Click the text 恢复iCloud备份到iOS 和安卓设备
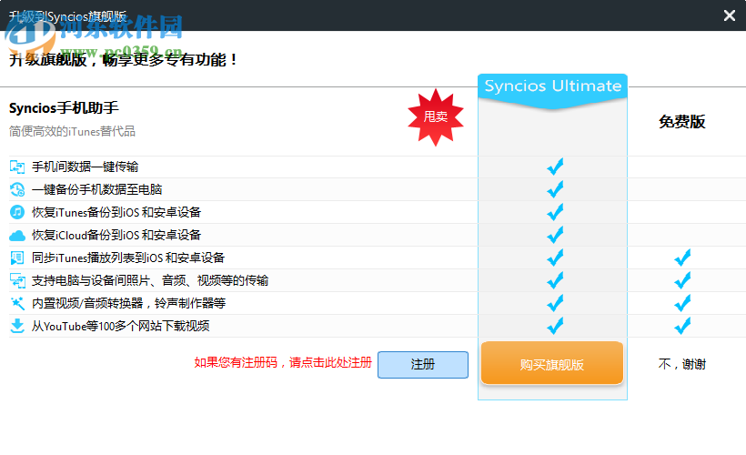This screenshot has width=746, height=455. [116, 235]
